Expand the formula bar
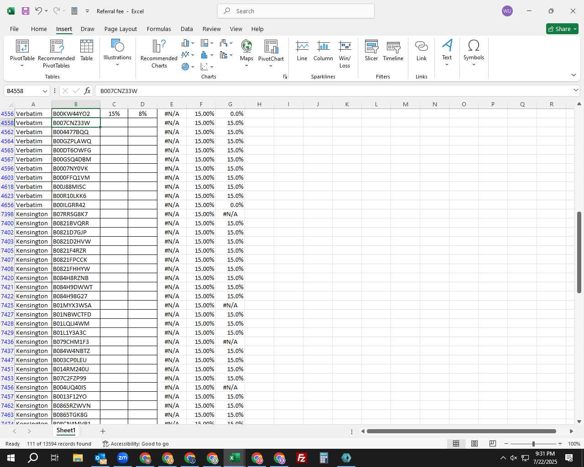This screenshot has height=467, width=584. (x=576, y=91)
